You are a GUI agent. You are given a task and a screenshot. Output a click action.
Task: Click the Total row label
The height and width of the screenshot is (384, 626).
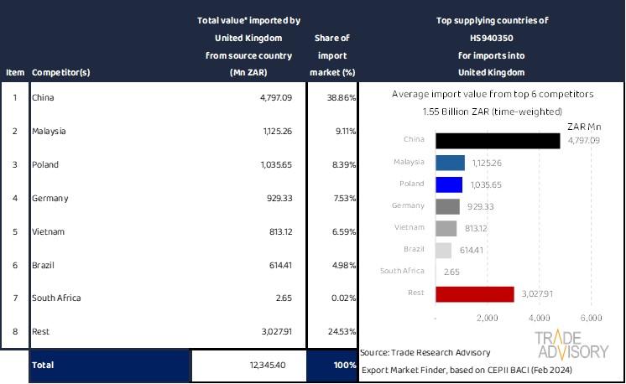point(43,365)
